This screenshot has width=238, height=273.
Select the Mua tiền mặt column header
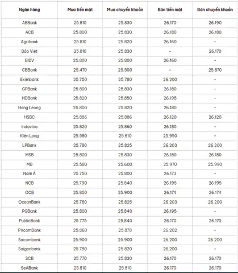point(80,10)
